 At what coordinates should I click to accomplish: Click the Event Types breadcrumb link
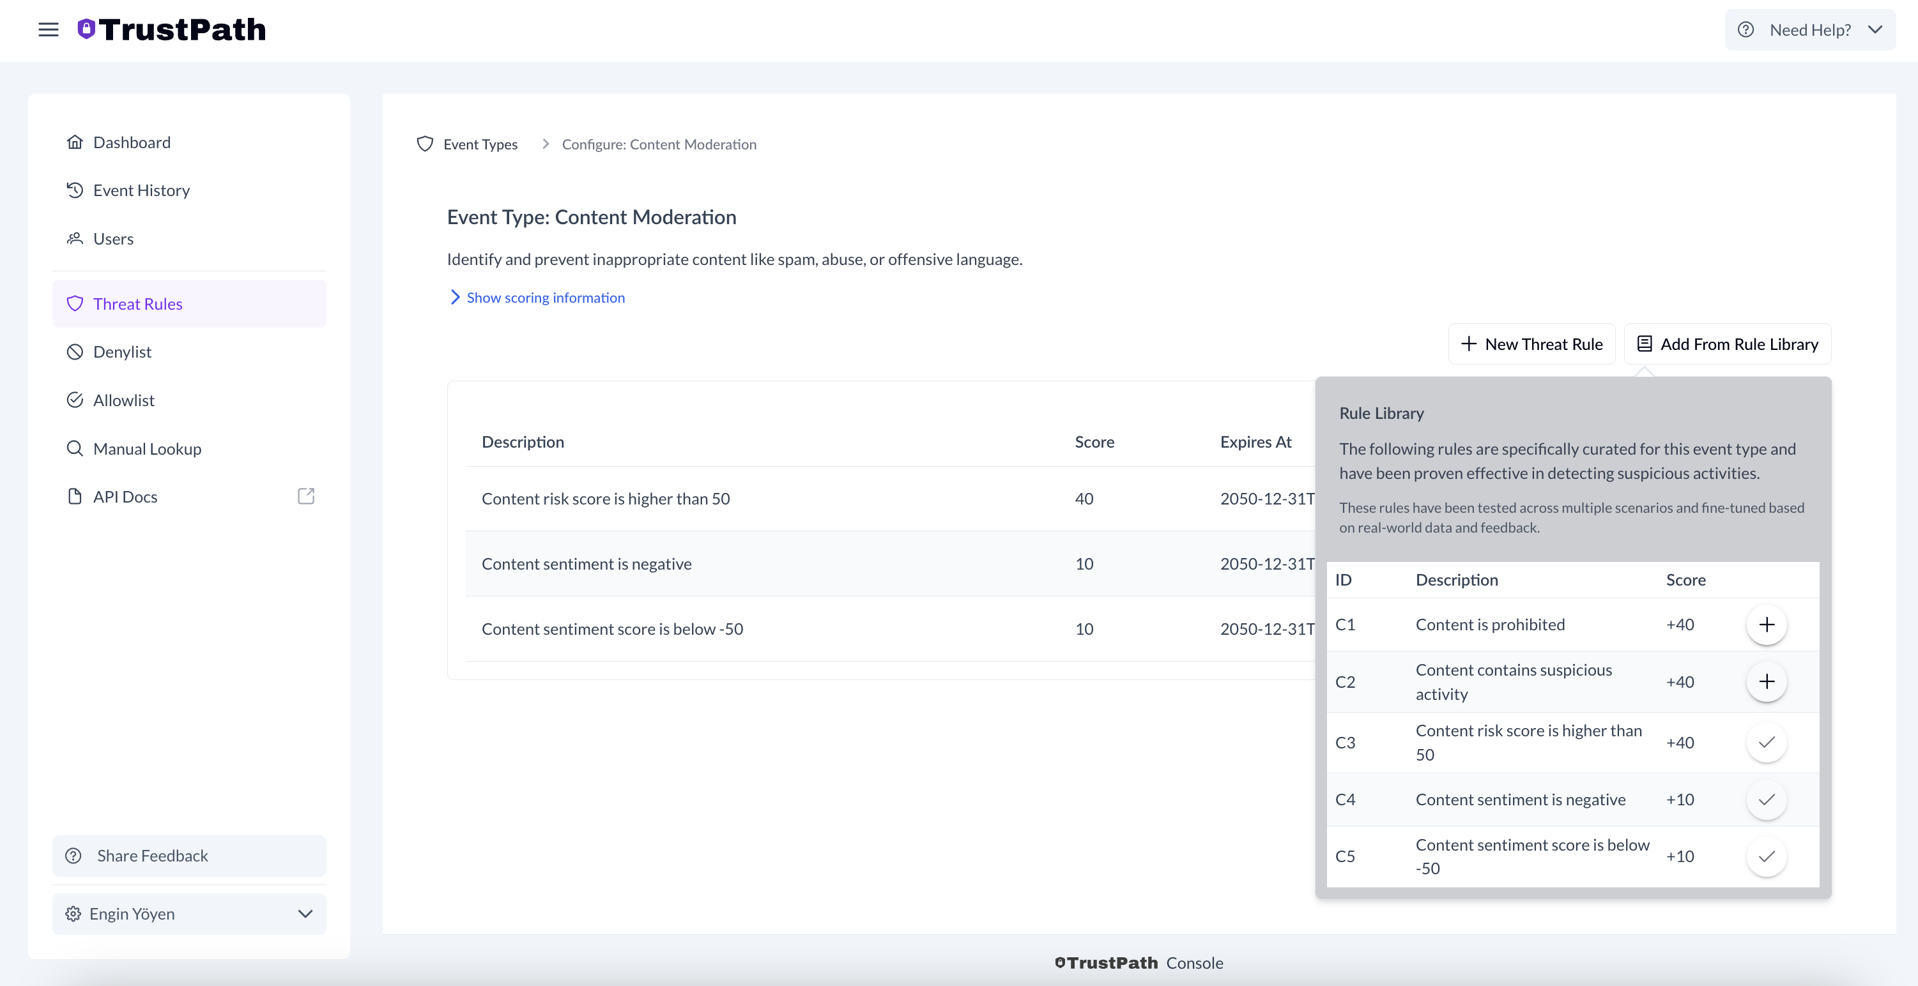(480, 144)
